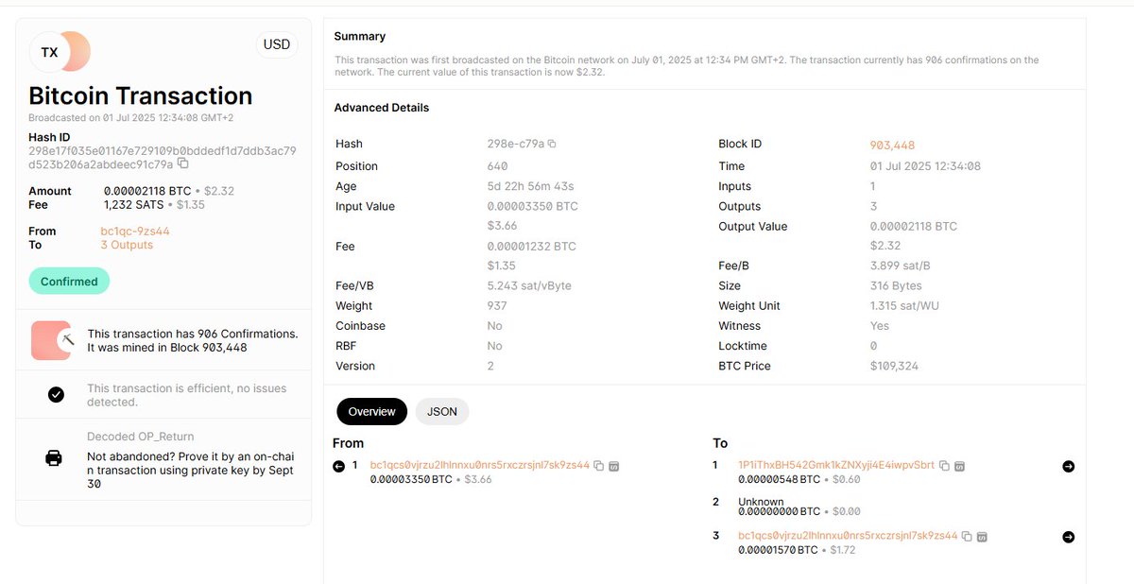The height and width of the screenshot is (584, 1134).
Task: Click the Confirmed status badge
Action: pos(69,282)
